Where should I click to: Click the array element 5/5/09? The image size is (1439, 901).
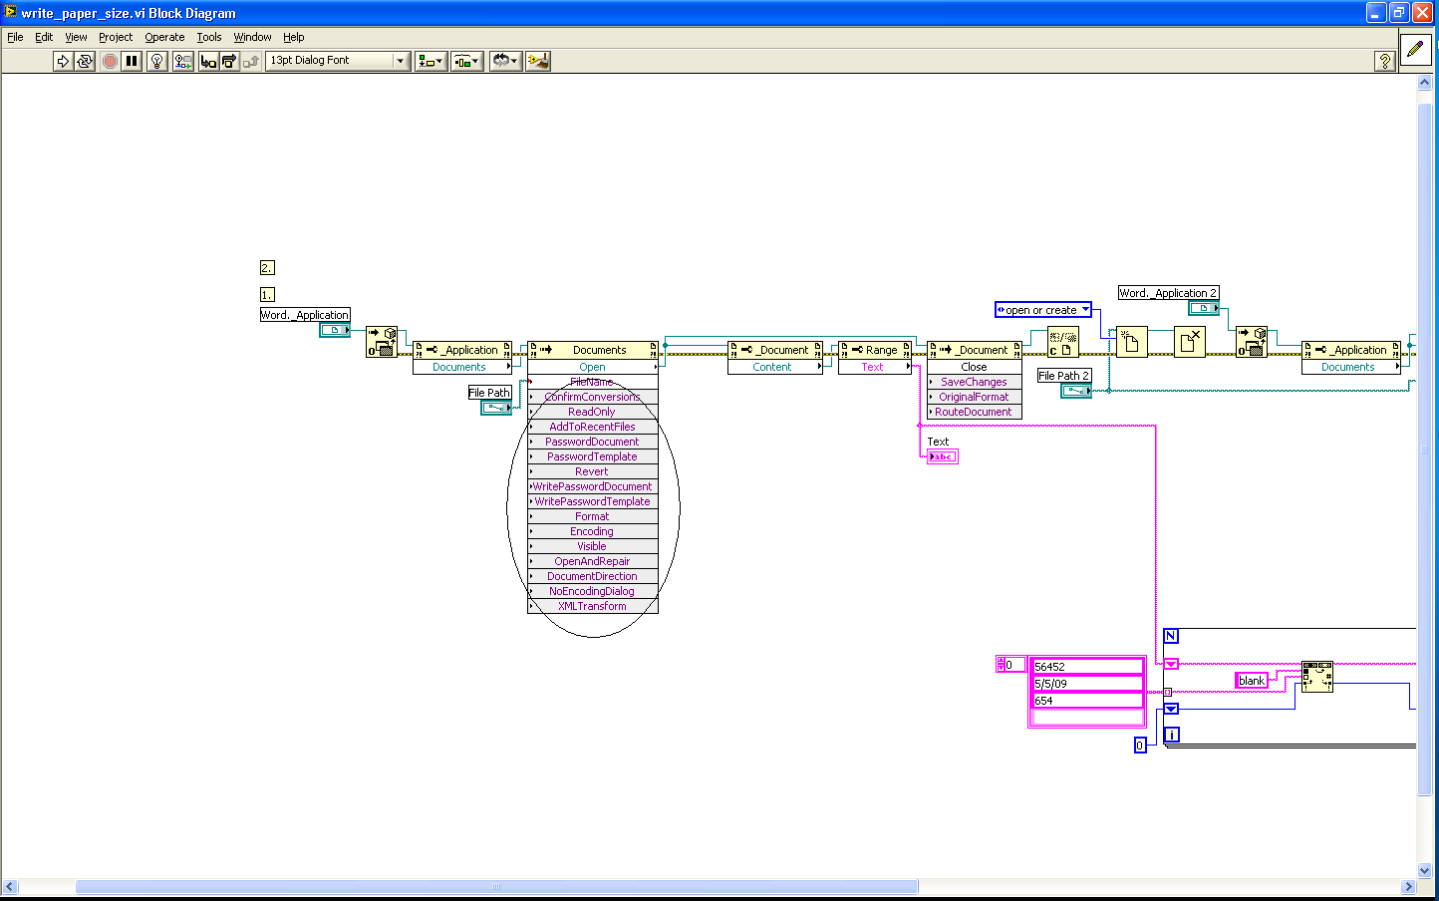pyautogui.click(x=1086, y=684)
